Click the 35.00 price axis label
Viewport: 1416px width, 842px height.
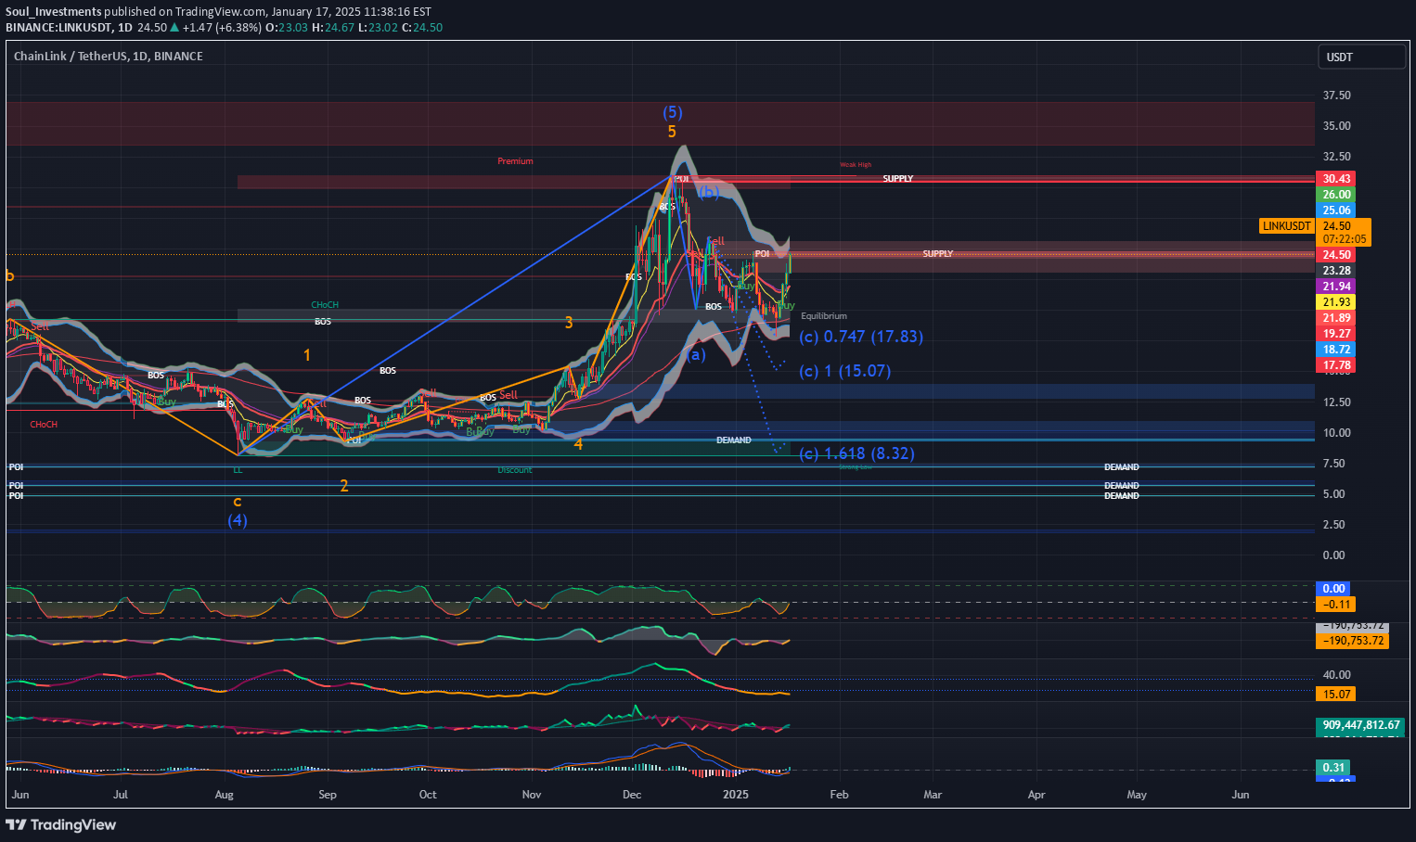click(1336, 126)
